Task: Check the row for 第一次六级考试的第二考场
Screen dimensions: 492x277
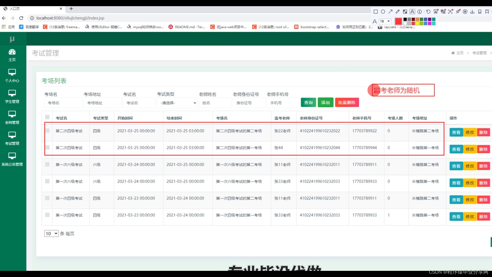Action: pos(47,164)
